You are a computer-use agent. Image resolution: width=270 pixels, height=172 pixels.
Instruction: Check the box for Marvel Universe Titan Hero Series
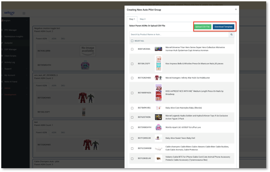(x=132, y=49)
